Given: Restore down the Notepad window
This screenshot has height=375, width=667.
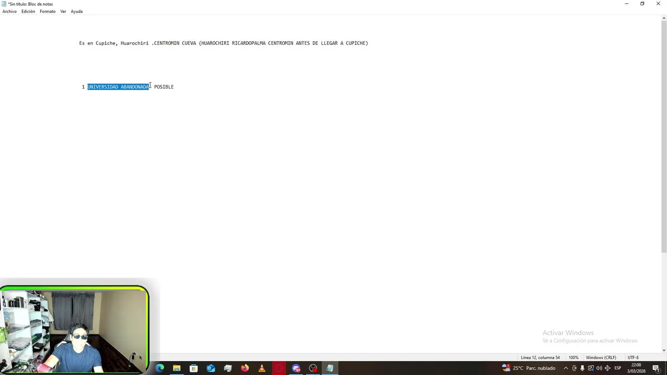Looking at the screenshot, I should click(642, 4).
